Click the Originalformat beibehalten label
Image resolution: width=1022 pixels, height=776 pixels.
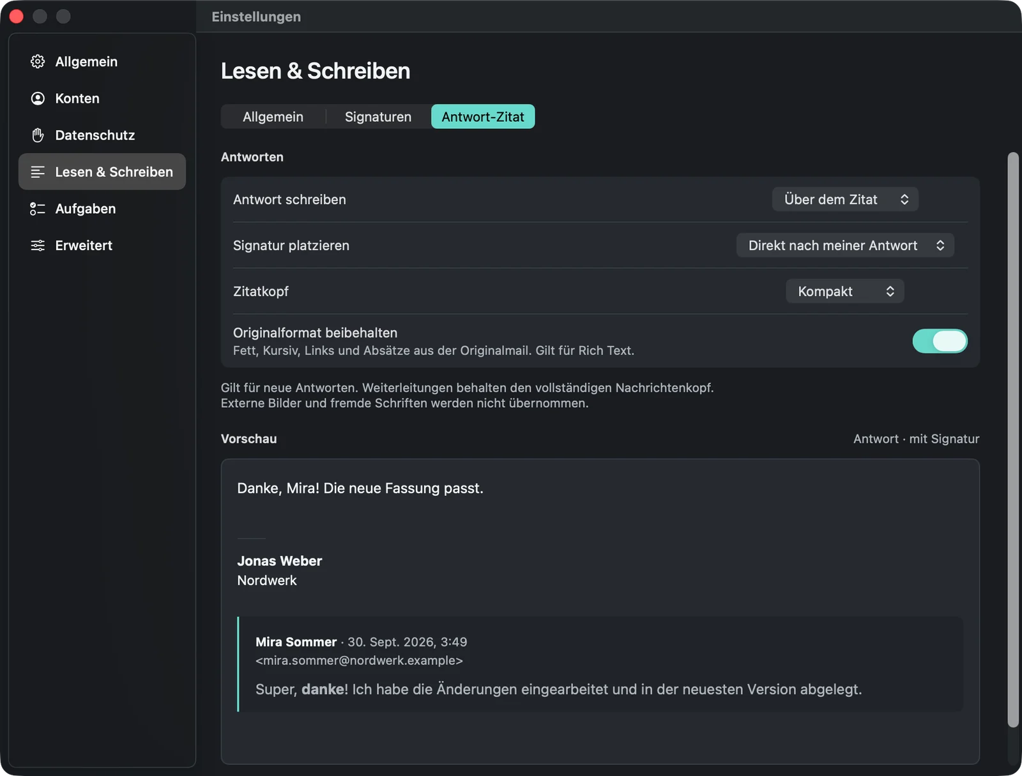[315, 332]
